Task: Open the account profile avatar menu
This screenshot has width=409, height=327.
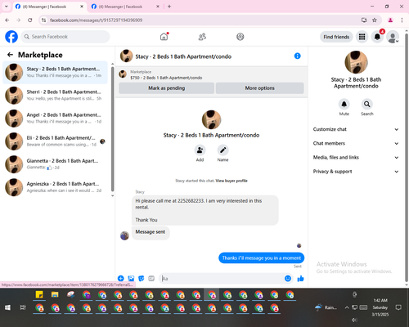Action: click(393, 37)
